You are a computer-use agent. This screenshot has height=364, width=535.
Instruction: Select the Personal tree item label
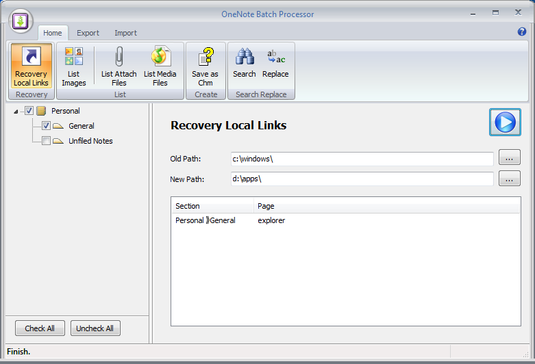66,111
